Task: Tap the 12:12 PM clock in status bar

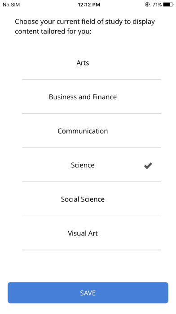Action: pyautogui.click(x=89, y=5)
